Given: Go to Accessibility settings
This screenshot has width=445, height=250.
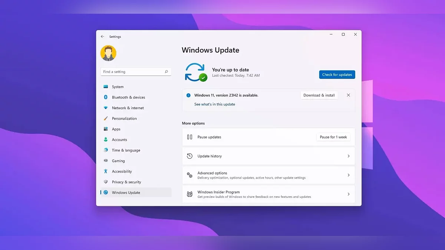Looking at the screenshot, I should (x=136, y=171).
